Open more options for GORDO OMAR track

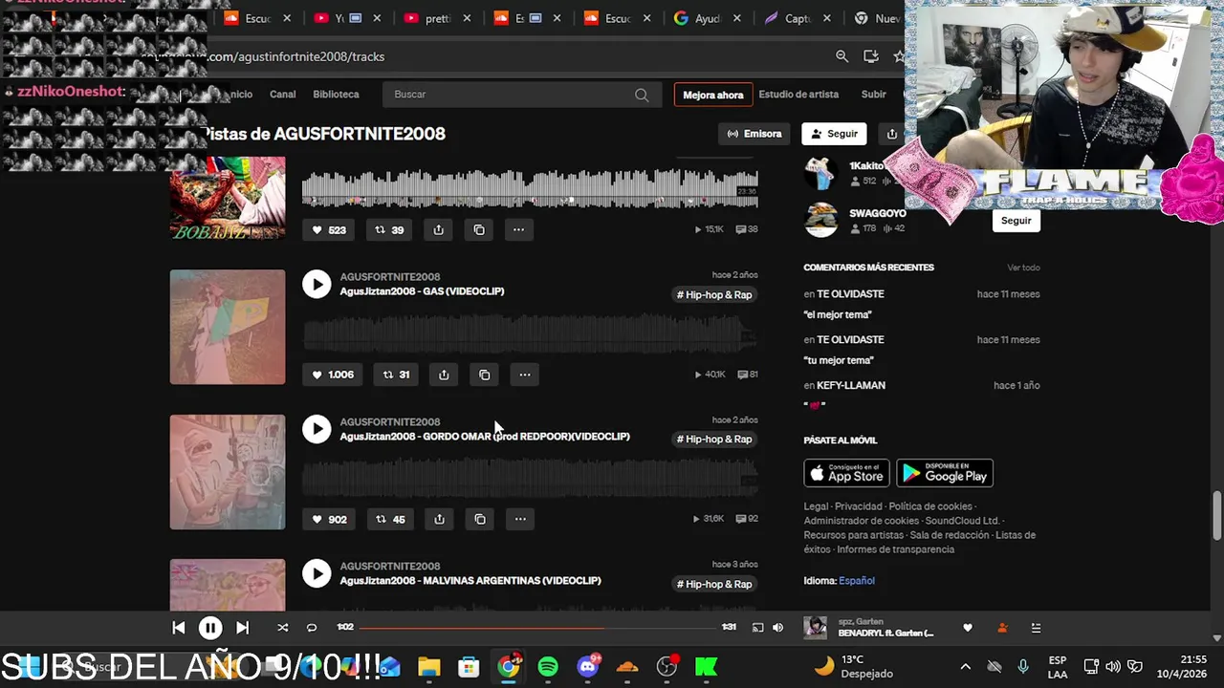[x=520, y=519]
